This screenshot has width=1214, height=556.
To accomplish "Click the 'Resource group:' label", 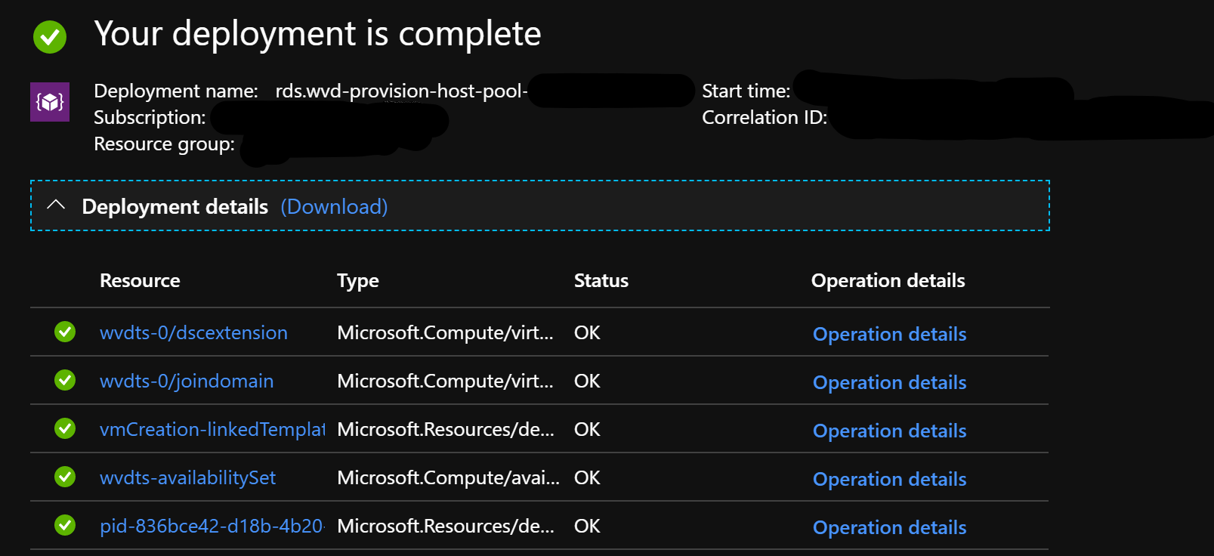I will tap(164, 144).
